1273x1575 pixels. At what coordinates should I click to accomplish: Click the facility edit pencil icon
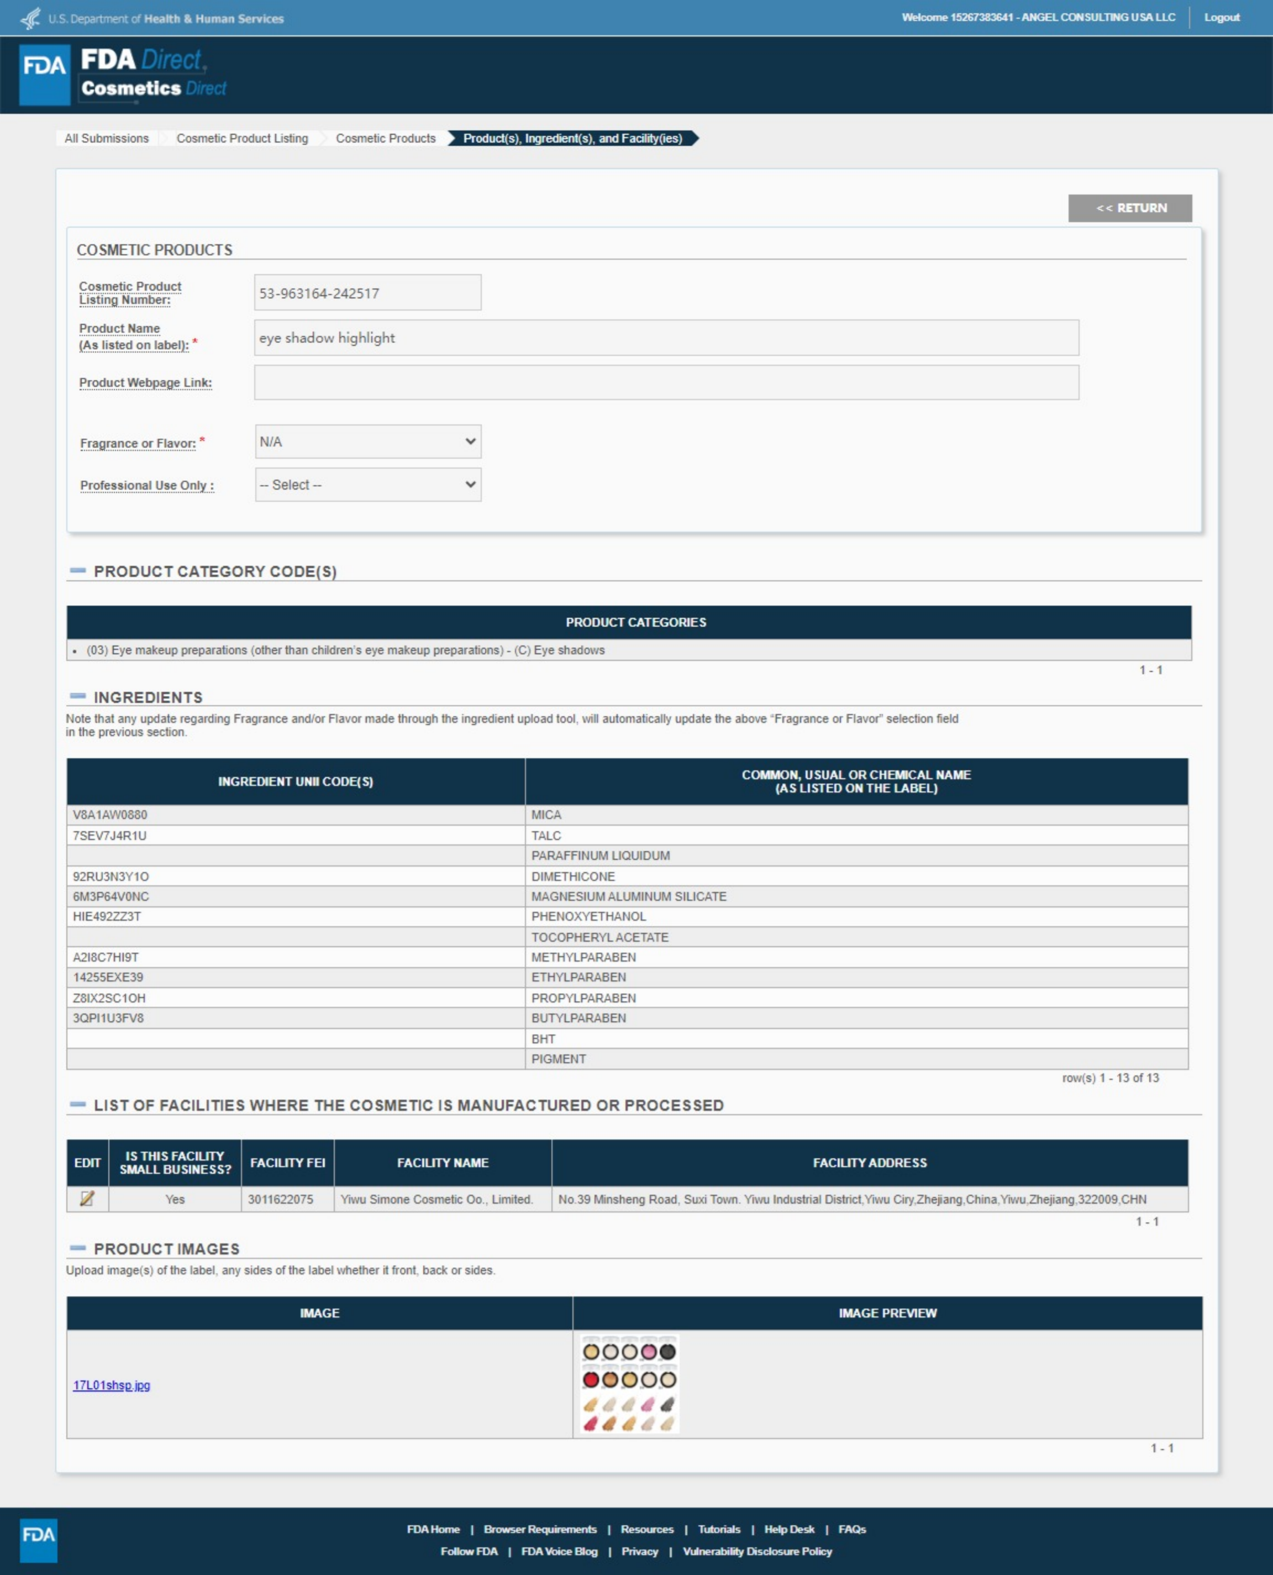pyautogui.click(x=87, y=1198)
